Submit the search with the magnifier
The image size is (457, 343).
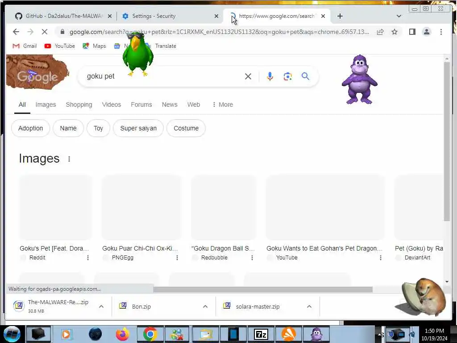[x=305, y=76]
